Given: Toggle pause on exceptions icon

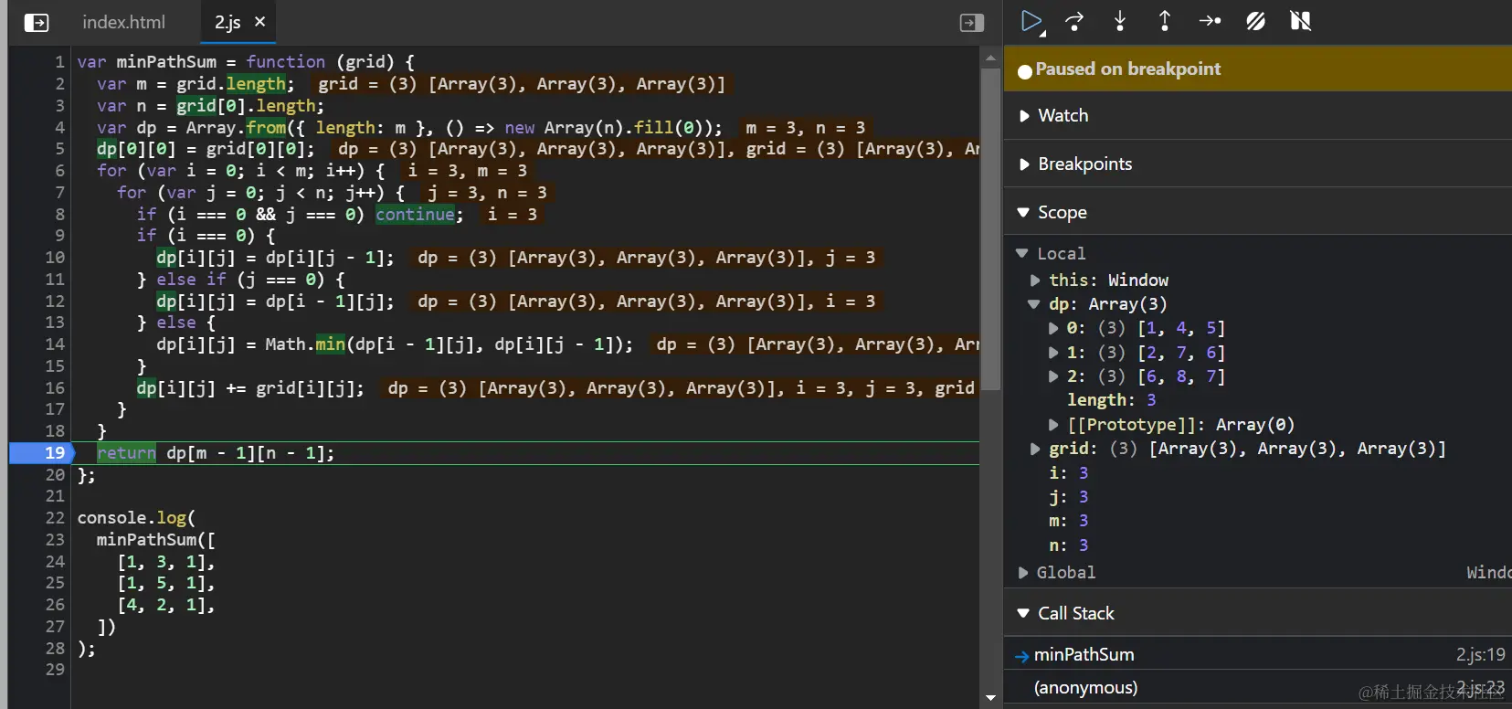Looking at the screenshot, I should click(x=1301, y=21).
